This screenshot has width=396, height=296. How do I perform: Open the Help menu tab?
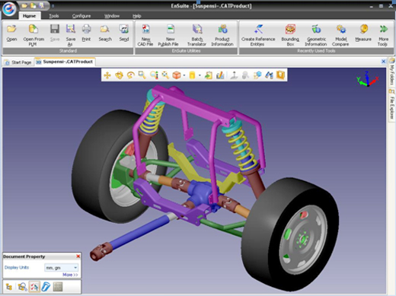tap(136, 16)
